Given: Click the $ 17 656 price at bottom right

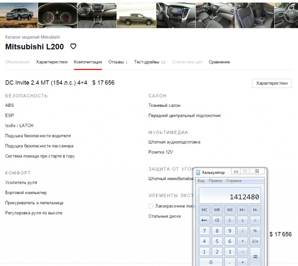Looking at the screenshot, I should coord(280,234).
